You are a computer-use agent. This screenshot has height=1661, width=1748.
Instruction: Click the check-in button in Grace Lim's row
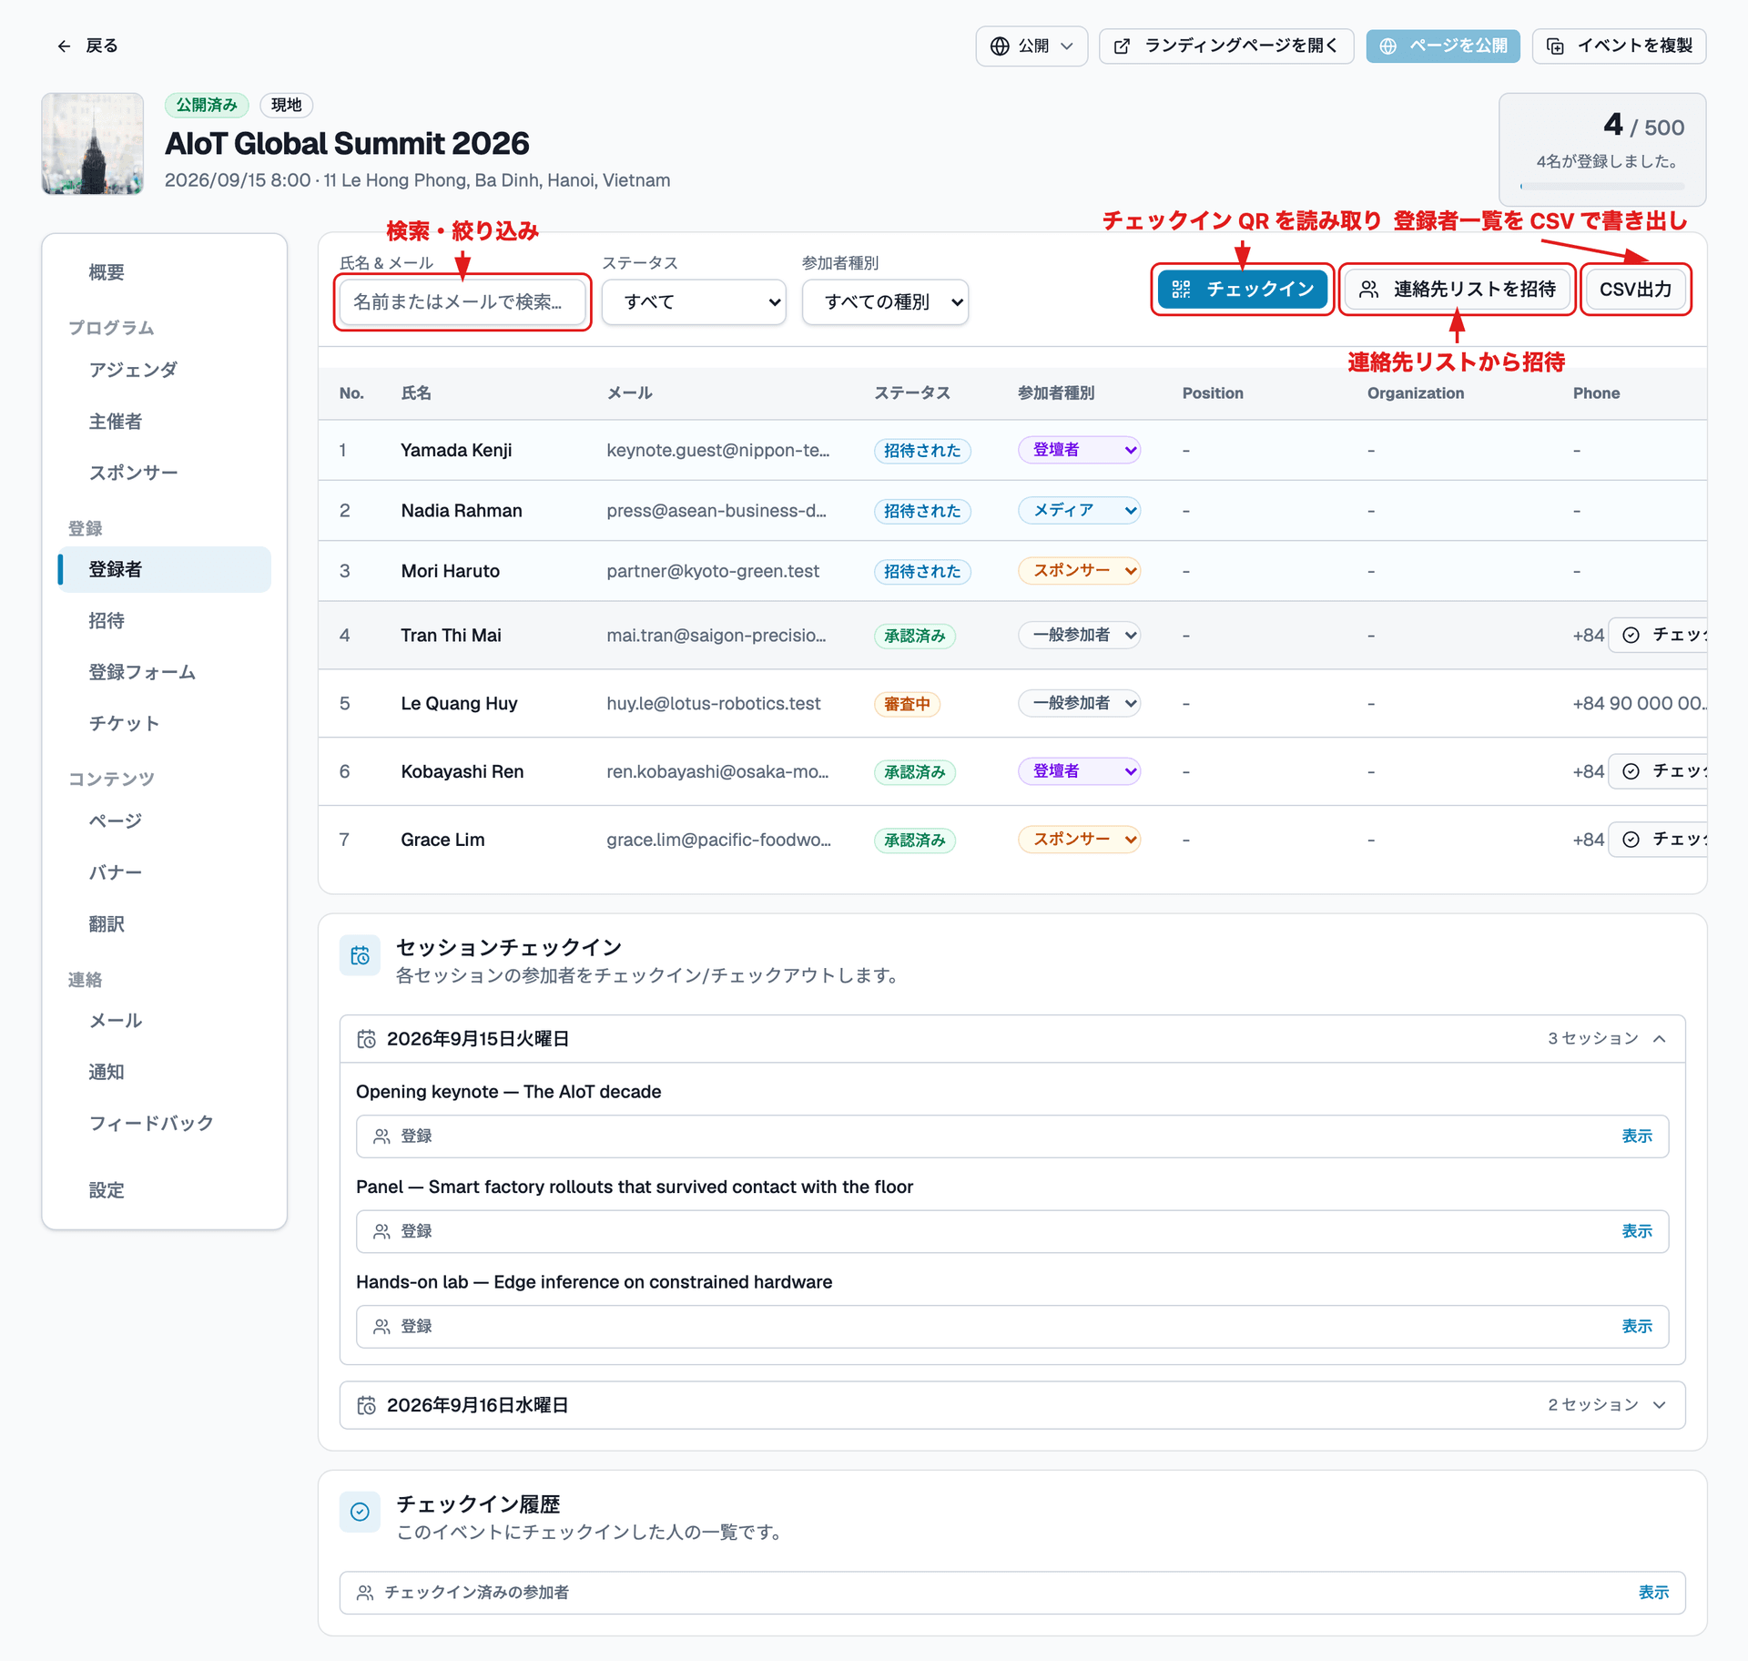(1658, 840)
